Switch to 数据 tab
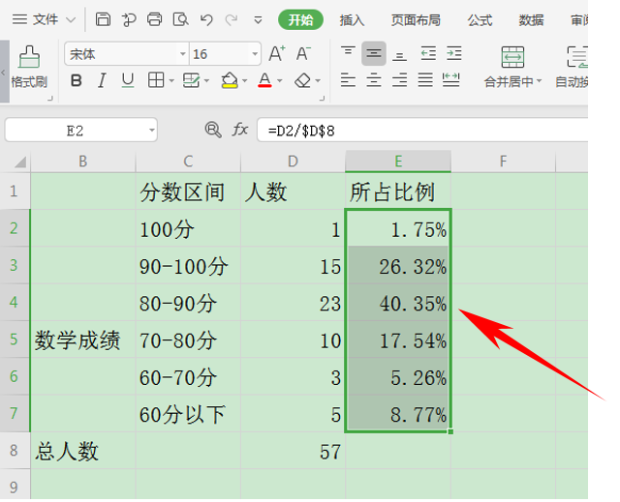620x502 pixels. coord(531,19)
